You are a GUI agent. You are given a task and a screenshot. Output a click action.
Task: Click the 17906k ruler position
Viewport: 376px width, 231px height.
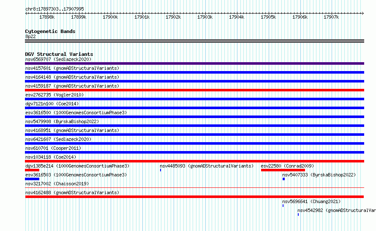[x=300, y=17]
